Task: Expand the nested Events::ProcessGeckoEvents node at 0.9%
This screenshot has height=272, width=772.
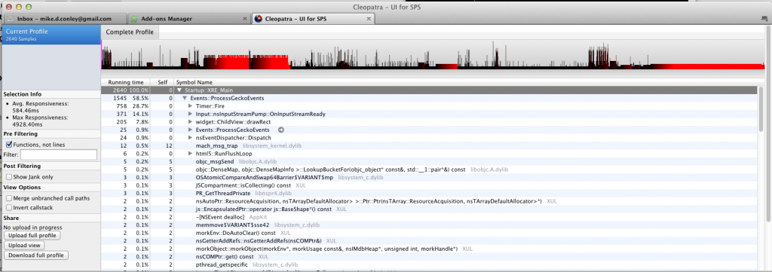Action: click(191, 130)
